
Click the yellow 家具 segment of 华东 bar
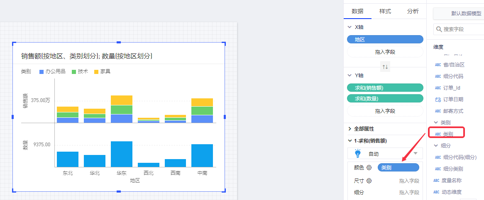click(121, 100)
